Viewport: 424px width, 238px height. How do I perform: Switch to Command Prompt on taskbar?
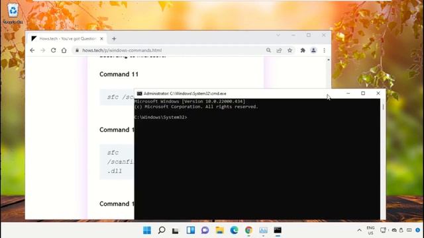[x=278, y=230]
